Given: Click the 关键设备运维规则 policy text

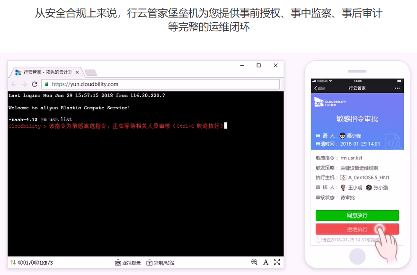Looking at the screenshot, I should [359, 168].
